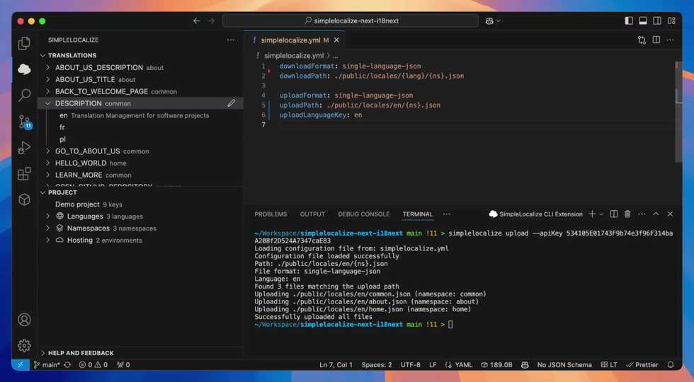Open the Explorer view in activity bar

click(x=24, y=43)
